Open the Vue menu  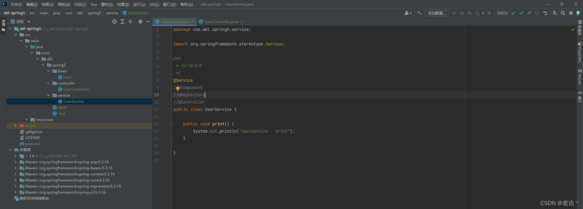coord(94,4)
